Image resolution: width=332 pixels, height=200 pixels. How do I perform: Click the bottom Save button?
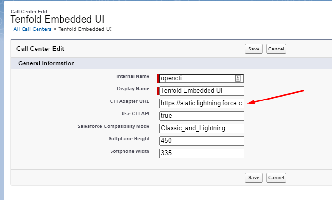[254, 177]
